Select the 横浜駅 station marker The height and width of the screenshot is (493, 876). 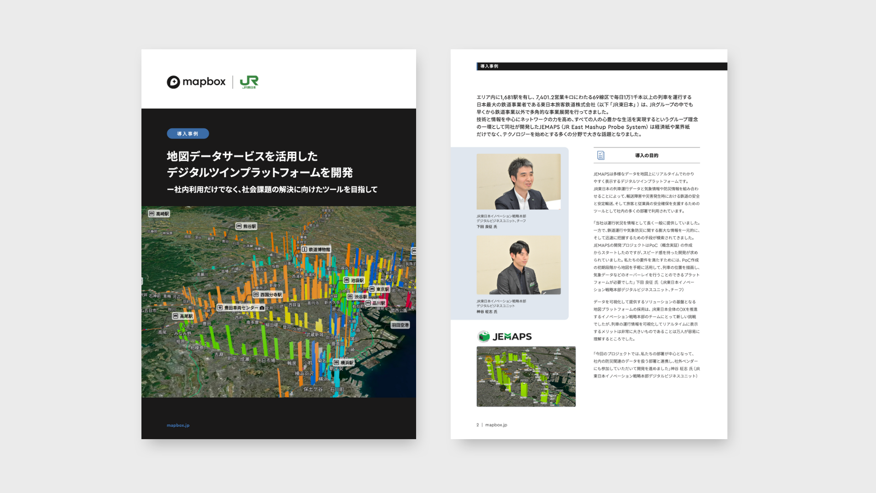[x=344, y=362]
